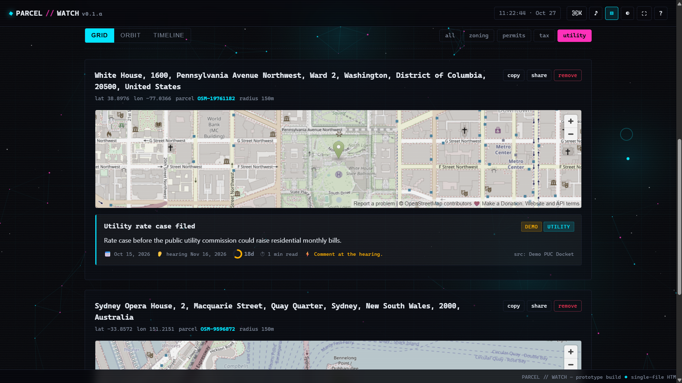This screenshot has height=383, width=682.
Task: Open 'Website and API terms' link
Action: coord(552,204)
